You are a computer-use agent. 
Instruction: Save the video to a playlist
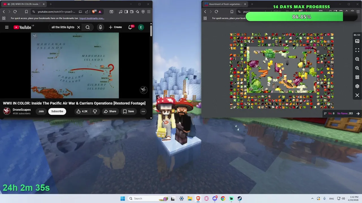pyautogui.click(x=128, y=111)
